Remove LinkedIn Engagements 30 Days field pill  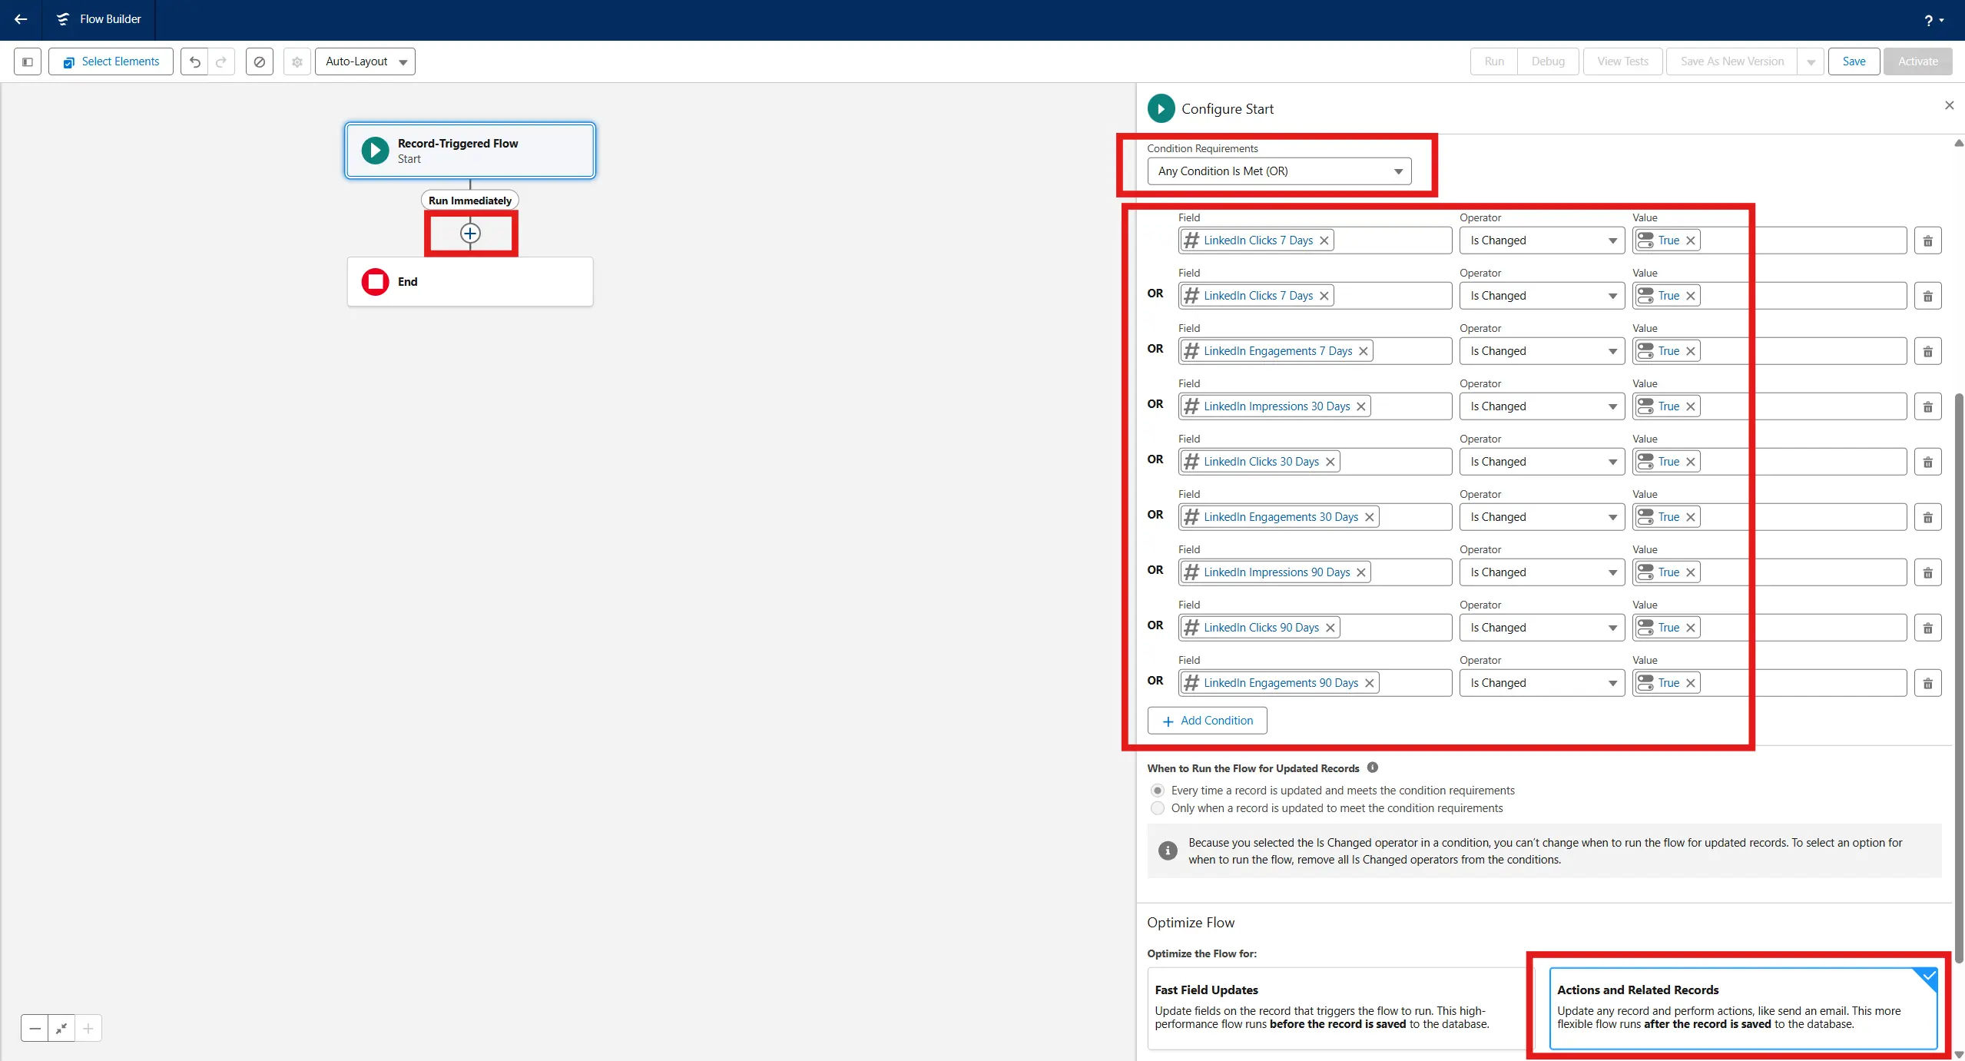(1369, 517)
